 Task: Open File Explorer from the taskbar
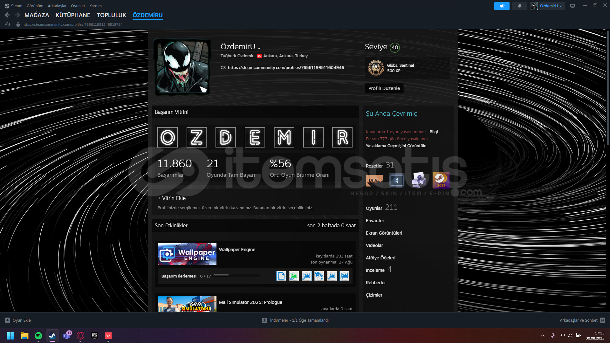24,336
